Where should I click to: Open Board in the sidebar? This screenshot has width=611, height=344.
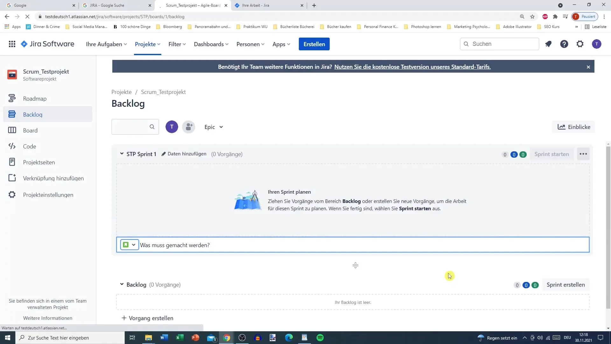[48, 130]
